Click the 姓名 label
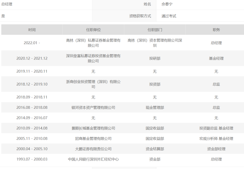This screenshot has width=244, height=169. point(147,4)
